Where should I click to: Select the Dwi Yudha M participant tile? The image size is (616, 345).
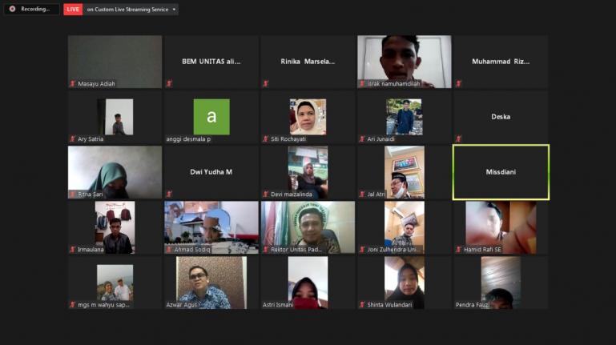[x=211, y=172]
